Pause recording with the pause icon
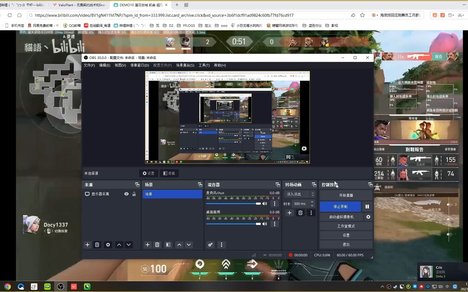468x292 pixels. click(x=367, y=207)
